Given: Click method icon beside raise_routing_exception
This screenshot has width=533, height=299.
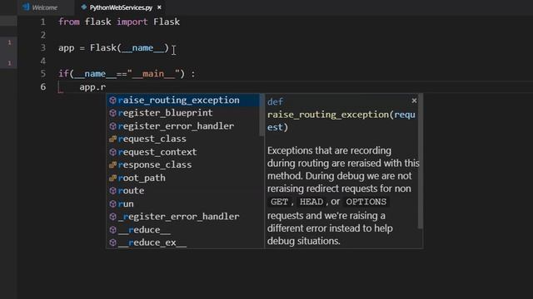Looking at the screenshot, I should click(x=113, y=100).
